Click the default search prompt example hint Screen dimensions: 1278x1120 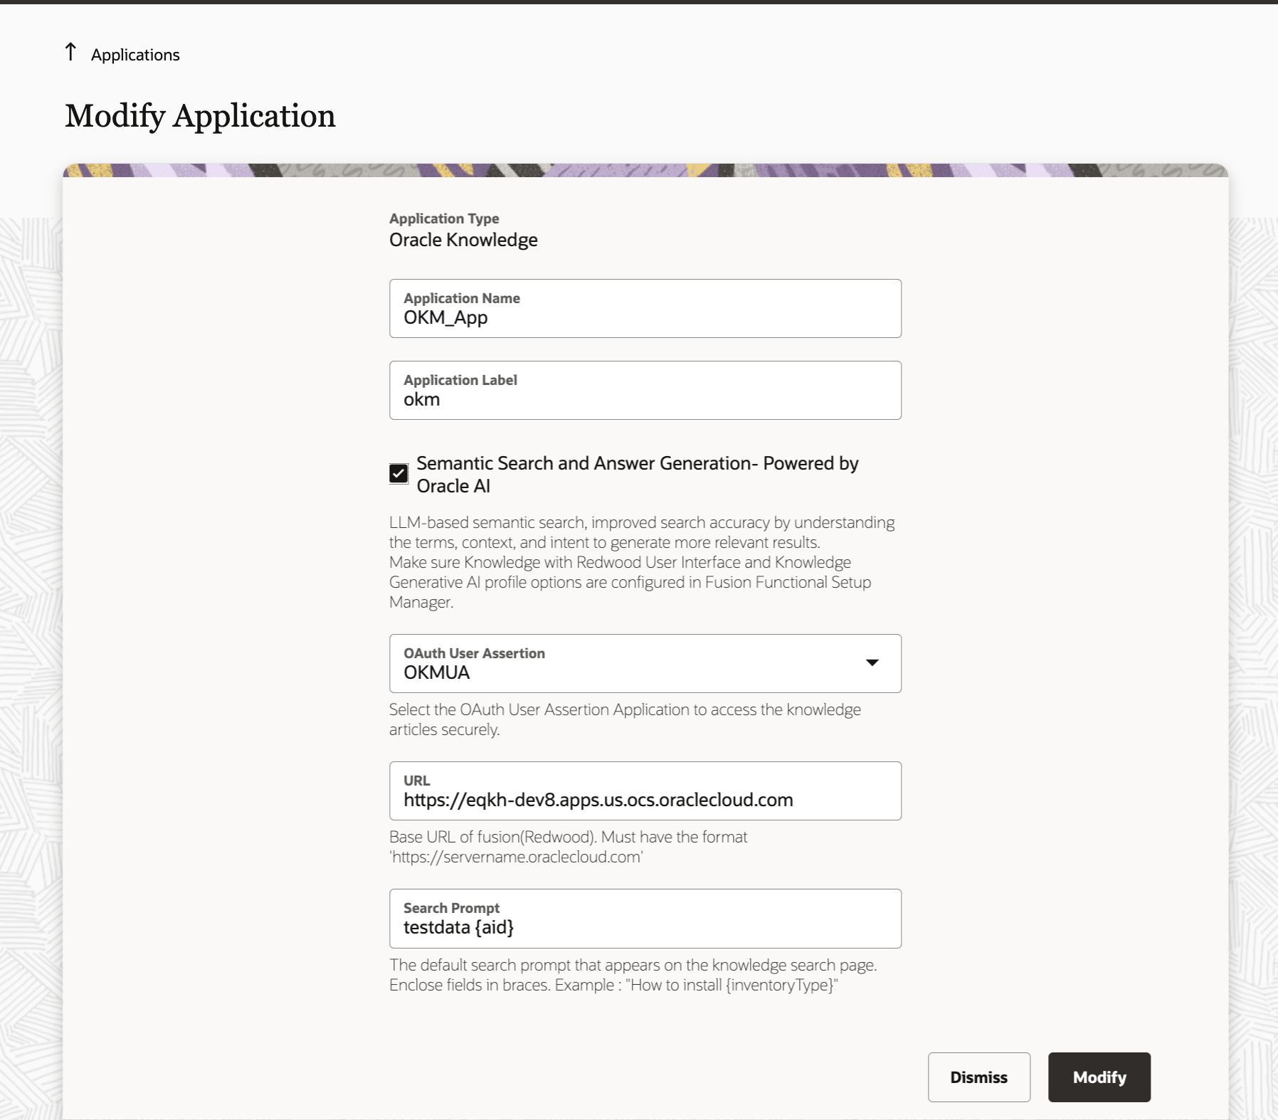coord(633,975)
